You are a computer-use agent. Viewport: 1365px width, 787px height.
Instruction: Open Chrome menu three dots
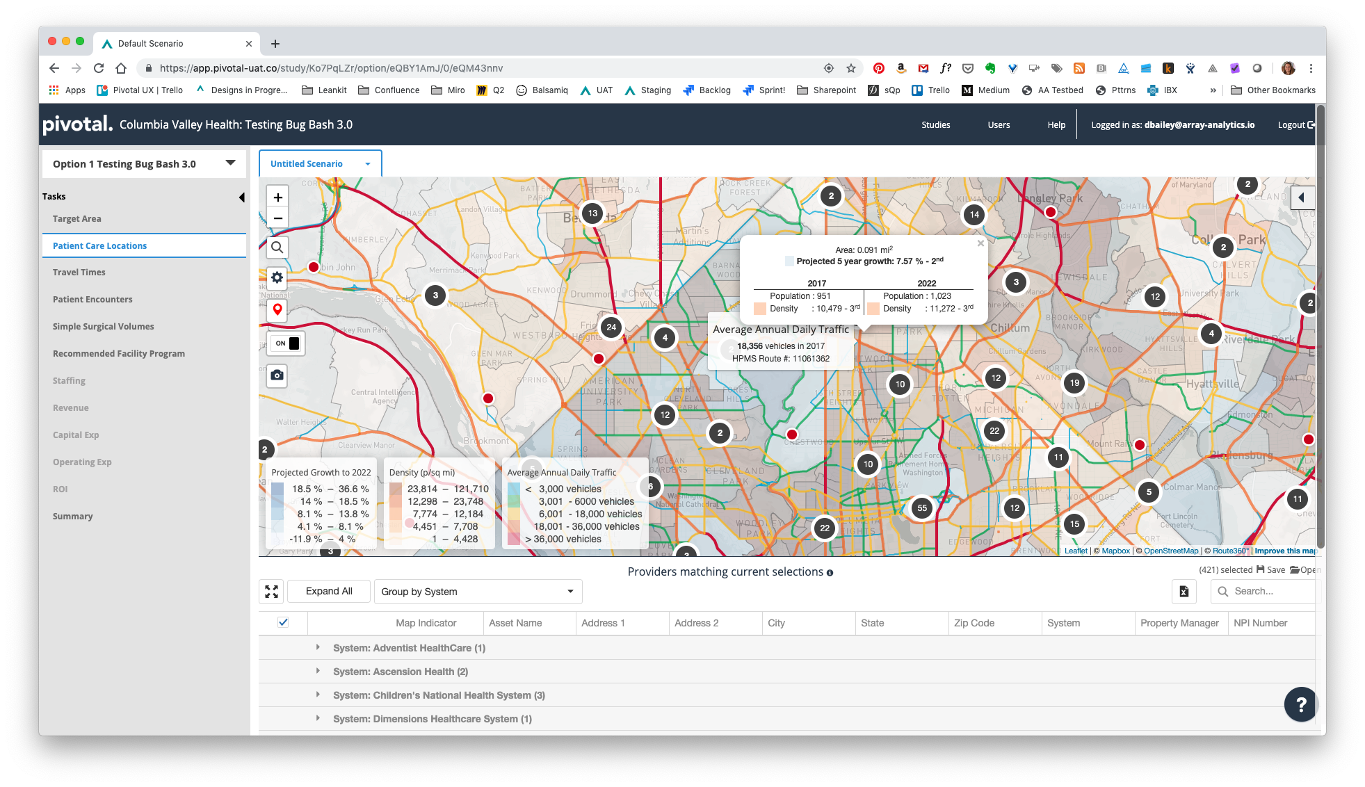[x=1311, y=68]
